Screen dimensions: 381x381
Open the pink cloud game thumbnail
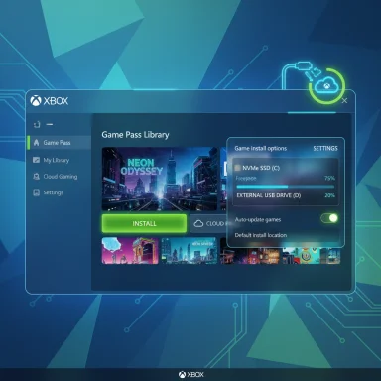point(130,250)
